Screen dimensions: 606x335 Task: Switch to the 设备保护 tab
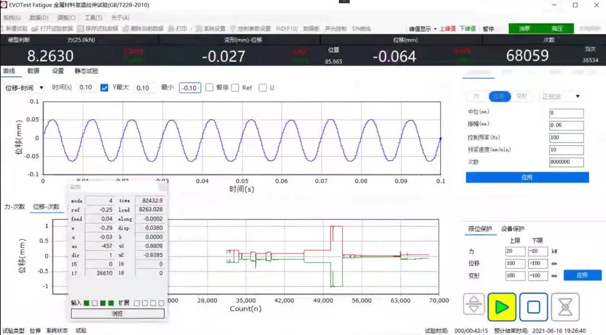[x=513, y=229]
